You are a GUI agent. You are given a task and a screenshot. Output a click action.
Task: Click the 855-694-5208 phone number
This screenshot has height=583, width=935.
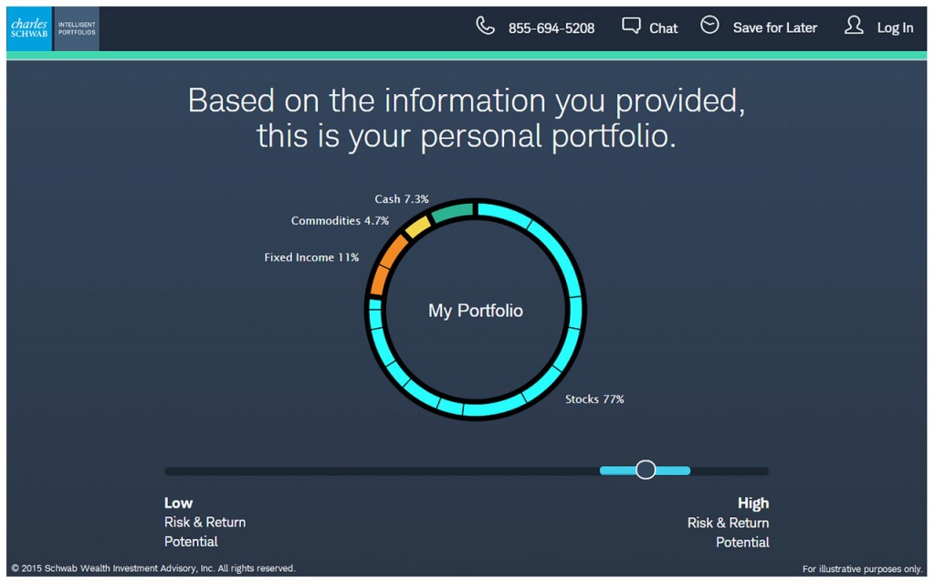click(x=551, y=28)
